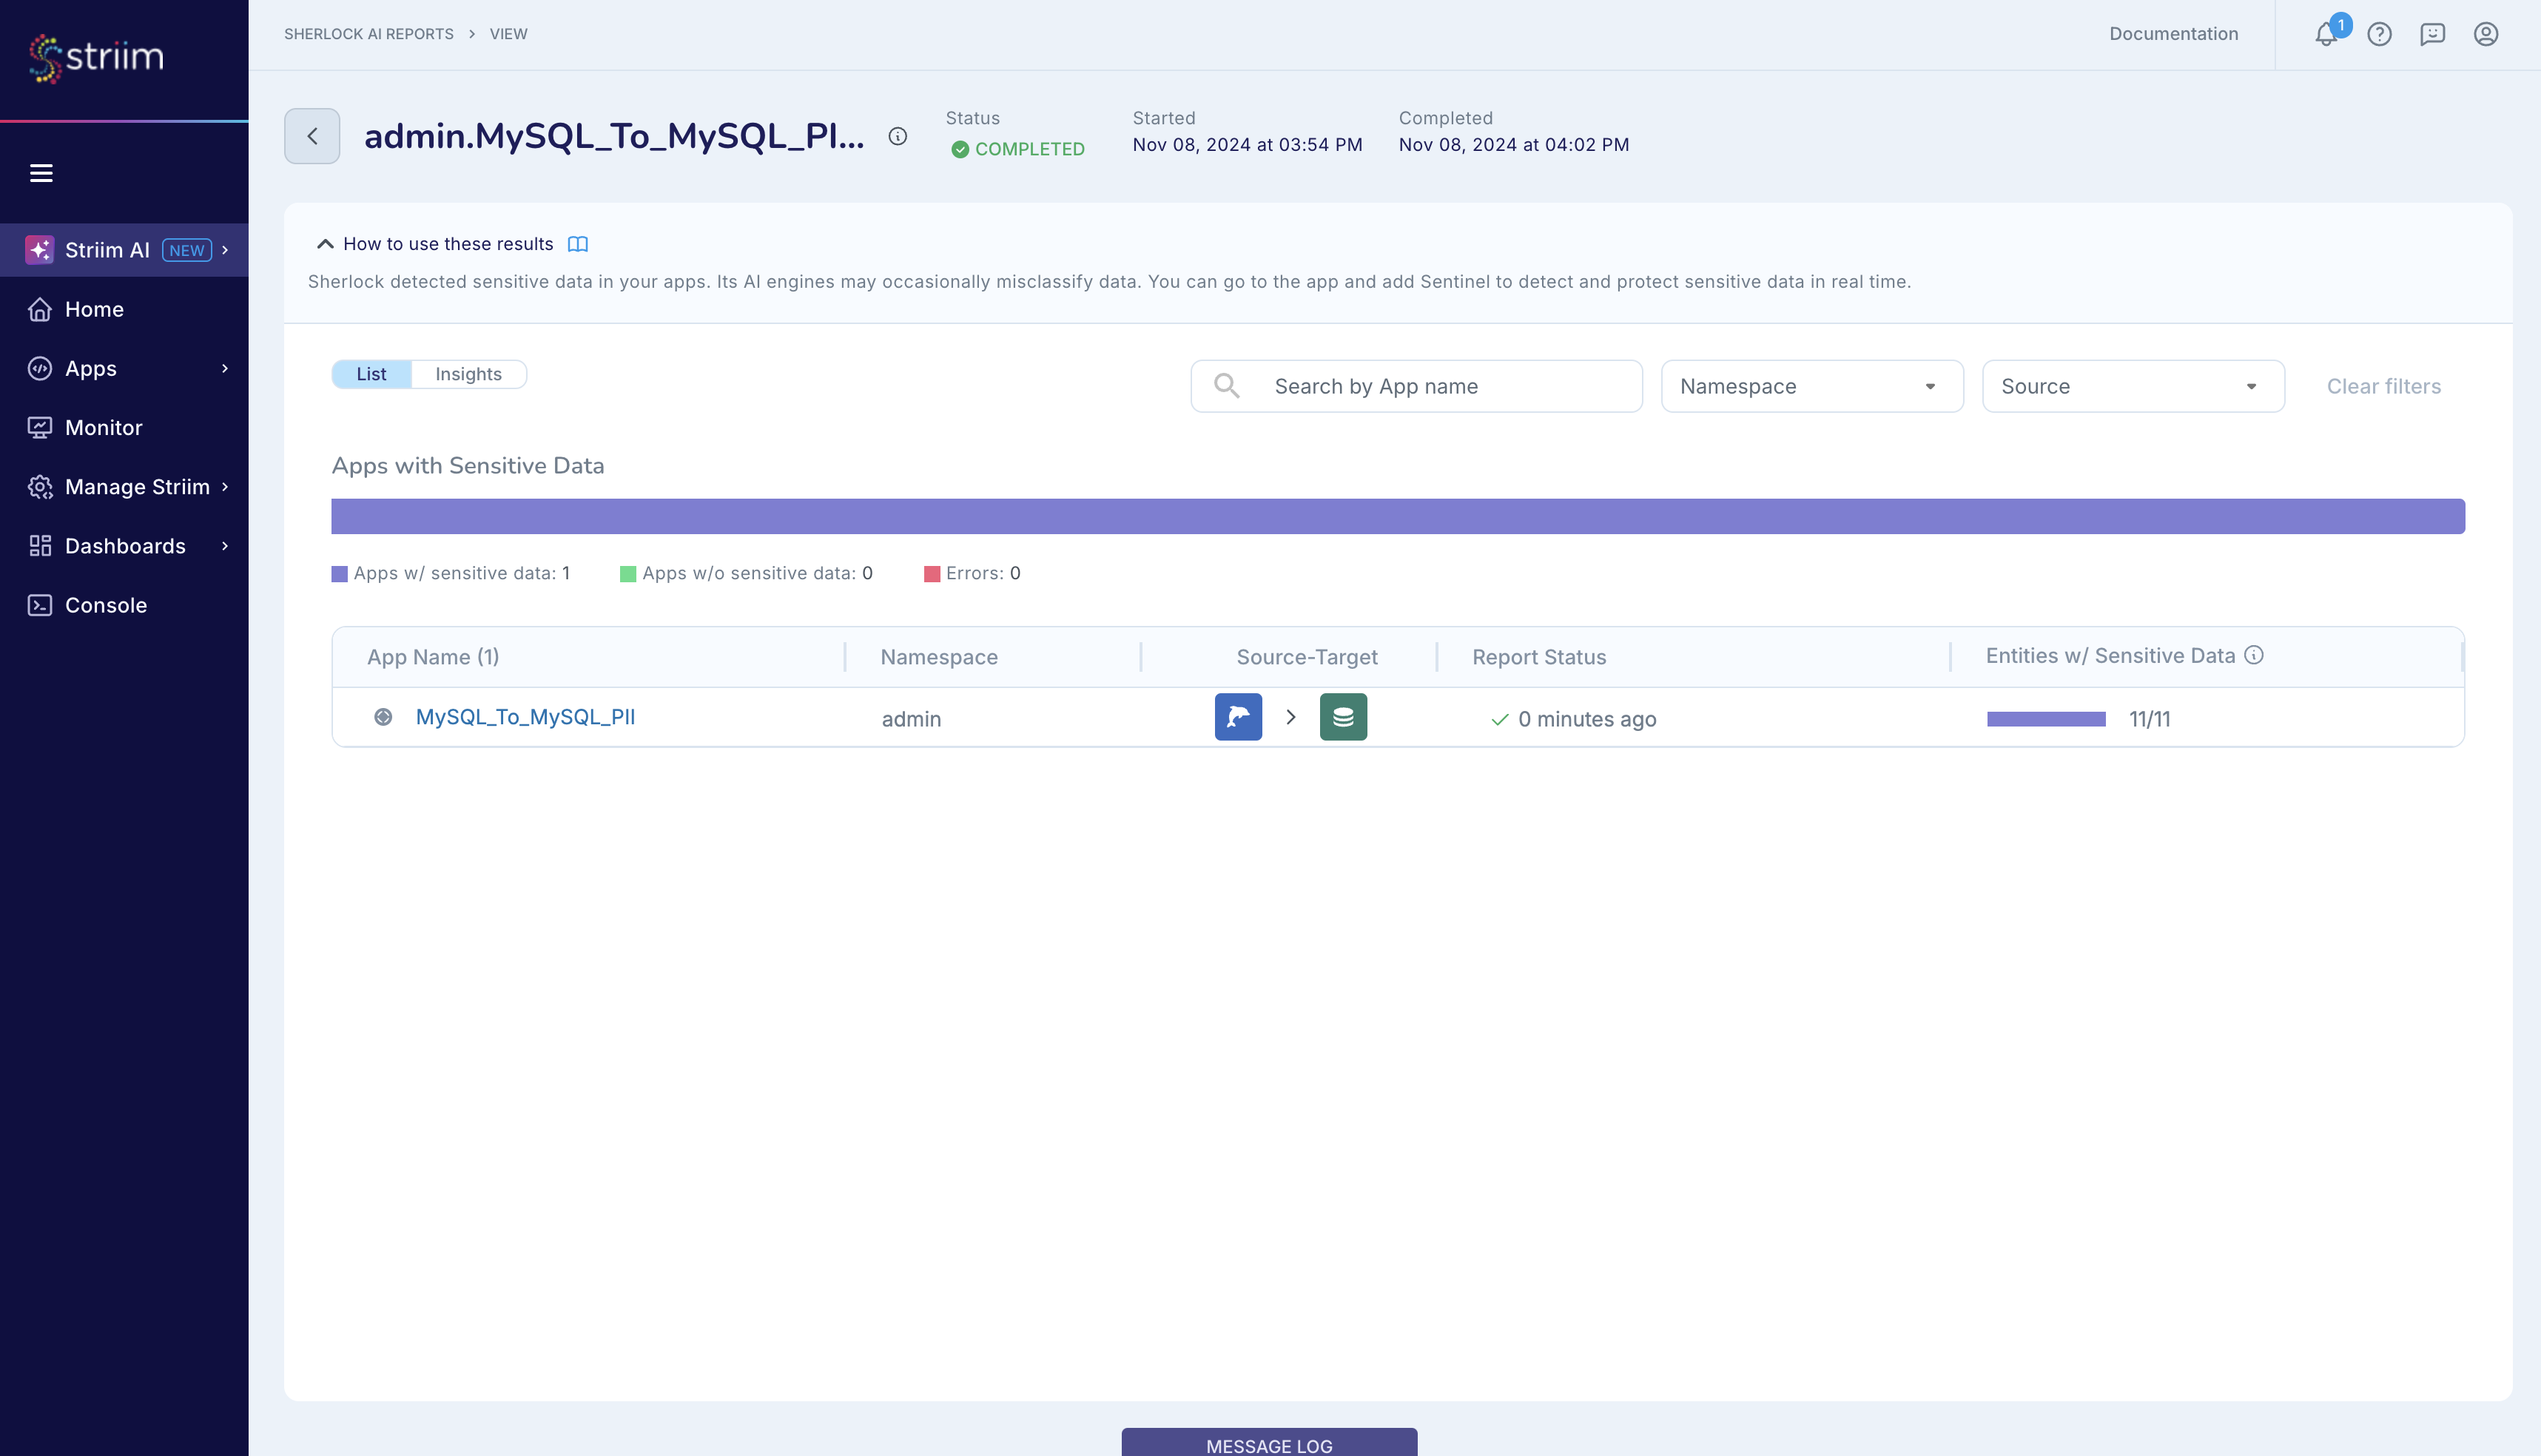2541x1456 pixels.
Task: Click the info icon next to the report title
Action: tap(897, 137)
